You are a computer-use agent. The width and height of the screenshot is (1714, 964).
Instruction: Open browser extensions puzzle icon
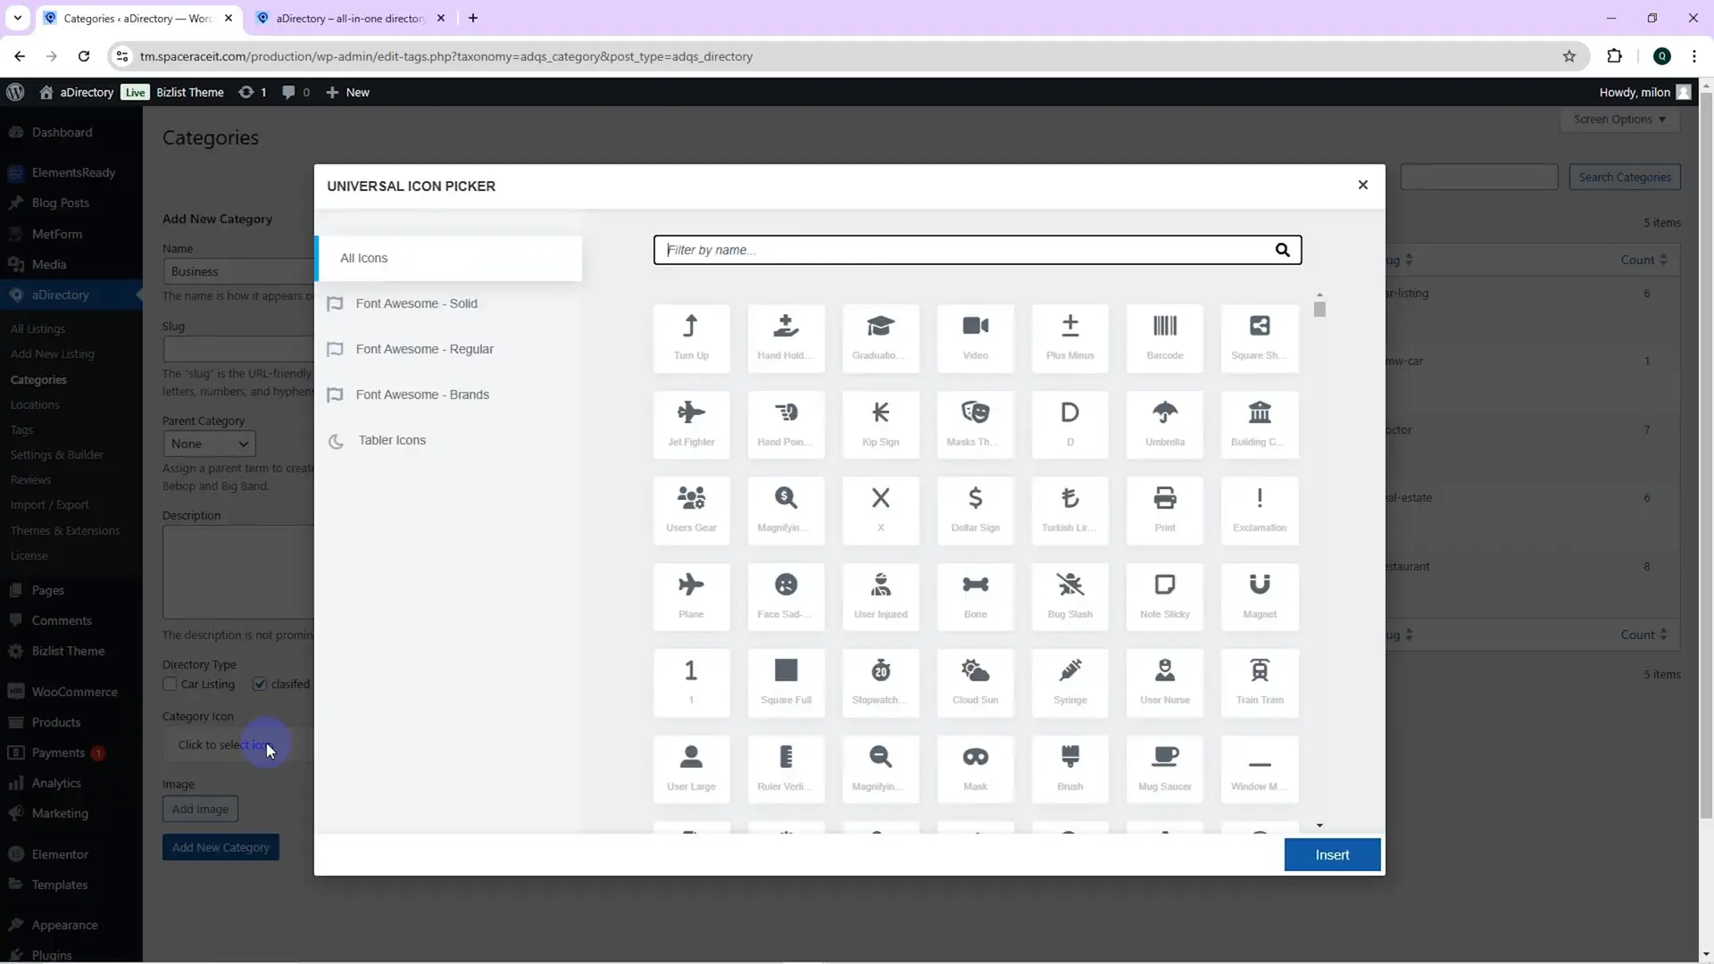[1614, 56]
